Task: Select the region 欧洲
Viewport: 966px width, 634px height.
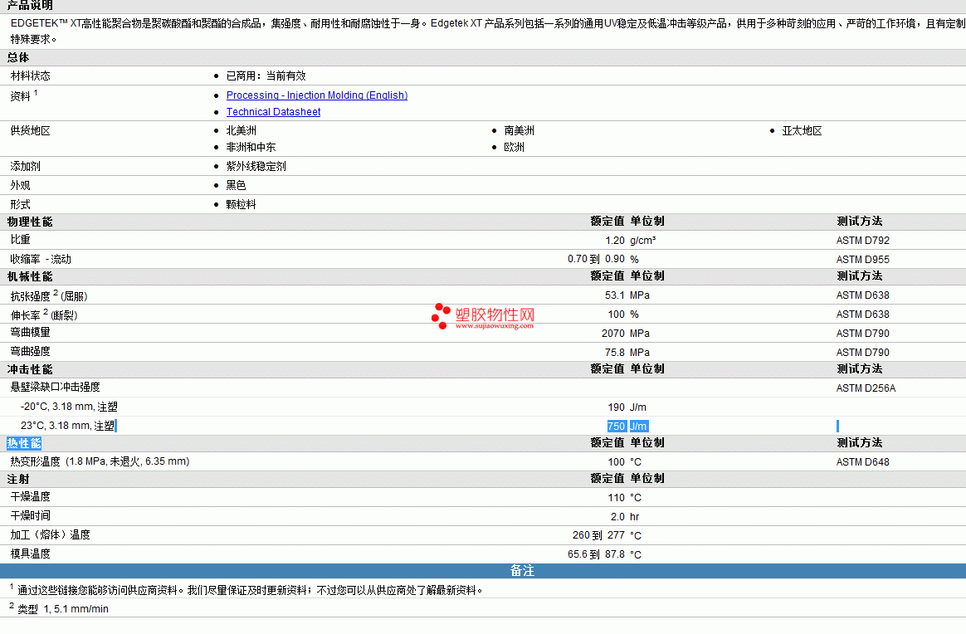Action: pos(514,147)
